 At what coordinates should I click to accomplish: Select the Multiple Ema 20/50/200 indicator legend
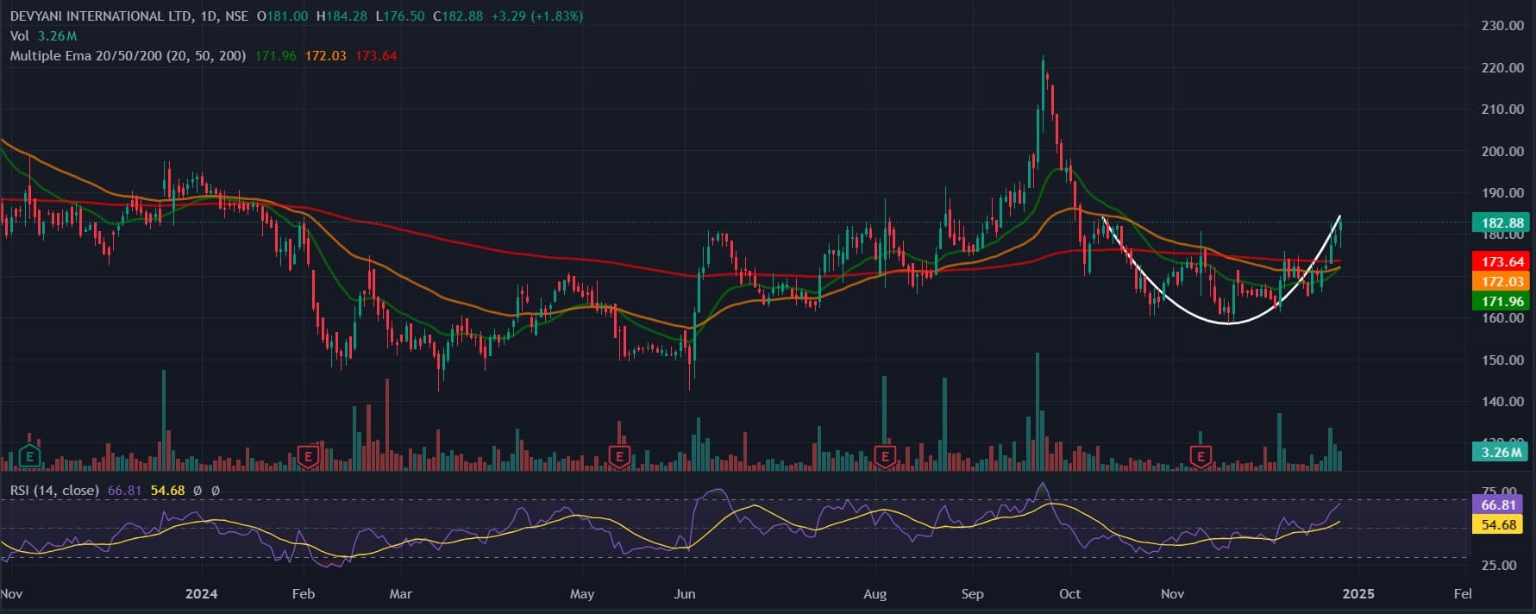pos(128,56)
